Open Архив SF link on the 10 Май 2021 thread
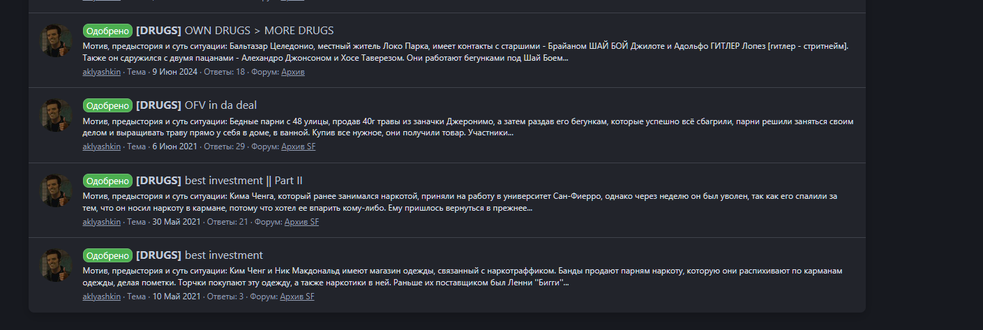Screen dimensions: 983x330 297,297
